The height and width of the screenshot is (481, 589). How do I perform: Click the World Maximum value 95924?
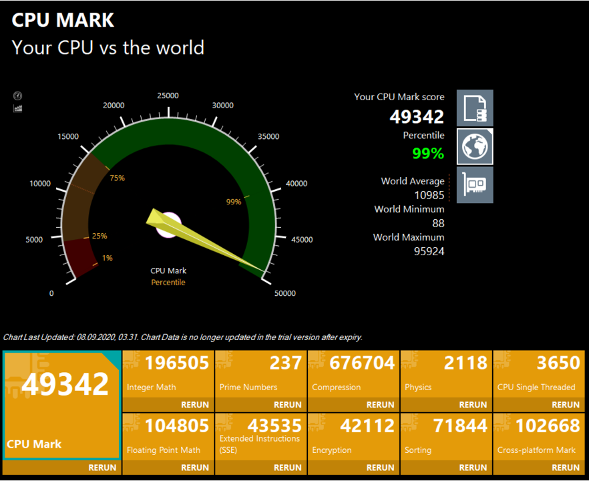tap(429, 251)
